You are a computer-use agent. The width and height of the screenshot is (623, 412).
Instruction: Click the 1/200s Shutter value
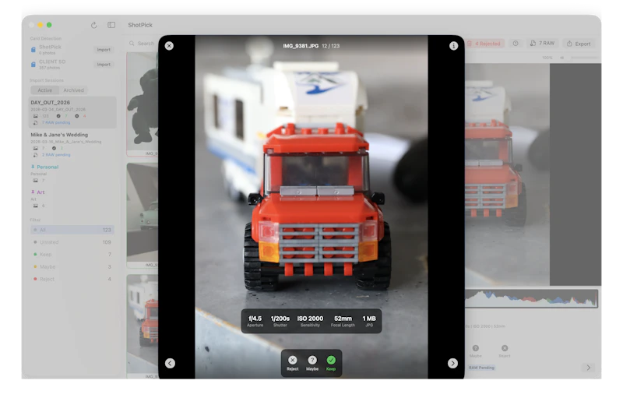tap(280, 321)
